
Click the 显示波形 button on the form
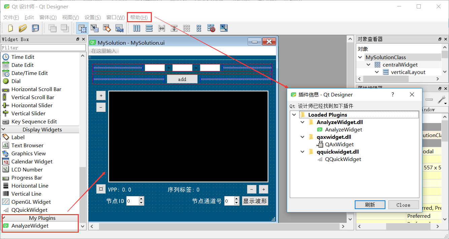tap(255, 201)
